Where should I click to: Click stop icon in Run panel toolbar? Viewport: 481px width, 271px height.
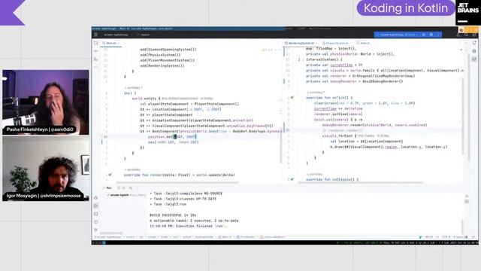pyautogui.click(x=124, y=187)
